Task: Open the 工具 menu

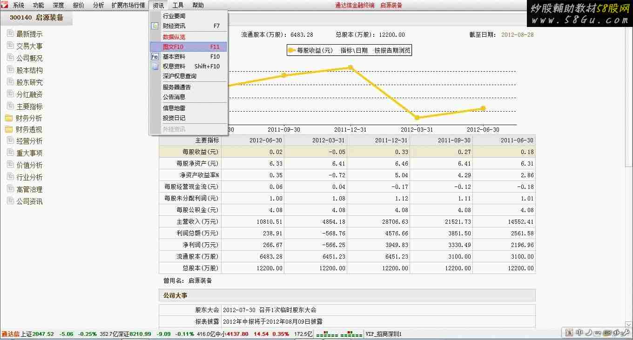Action: click(178, 6)
